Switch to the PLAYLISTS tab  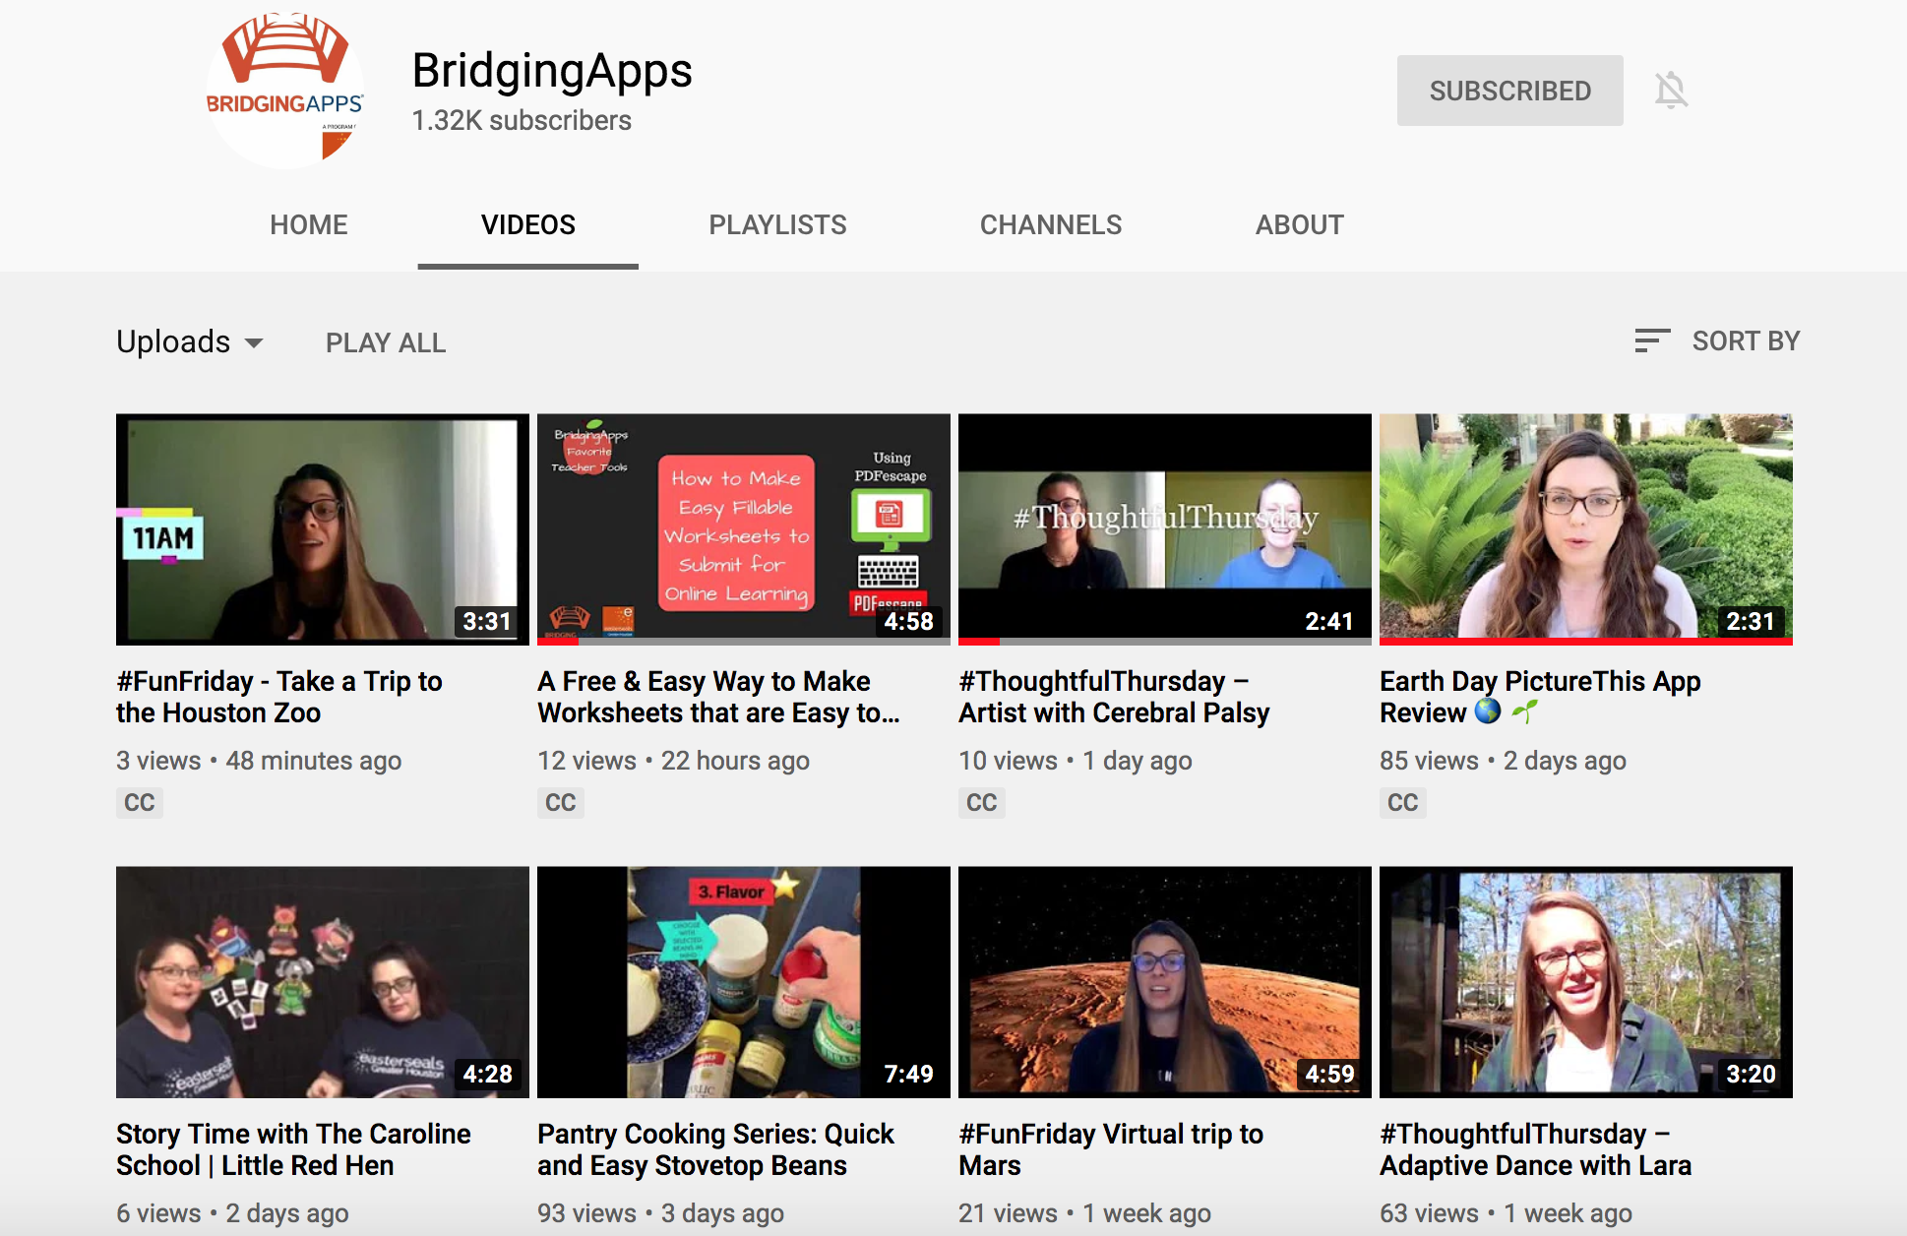point(777,225)
